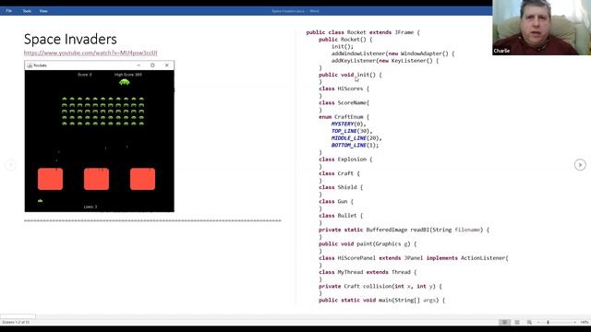Click the green mystery ship in the game image
Screen dimensions: 591x332
click(125, 82)
